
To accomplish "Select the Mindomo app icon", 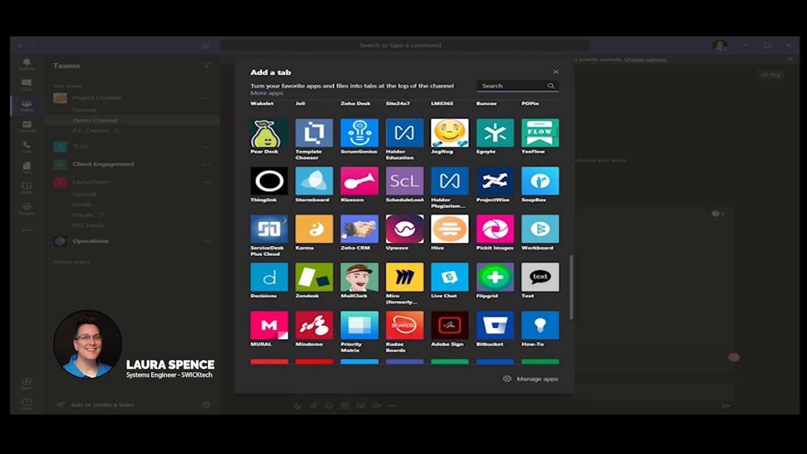I will pyautogui.click(x=314, y=325).
